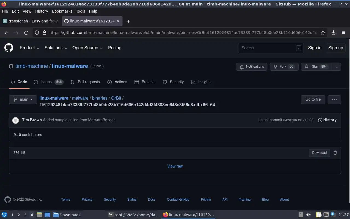The width and height of the screenshot is (350, 219).
Task: Click the Notifications button
Action: (x=252, y=67)
